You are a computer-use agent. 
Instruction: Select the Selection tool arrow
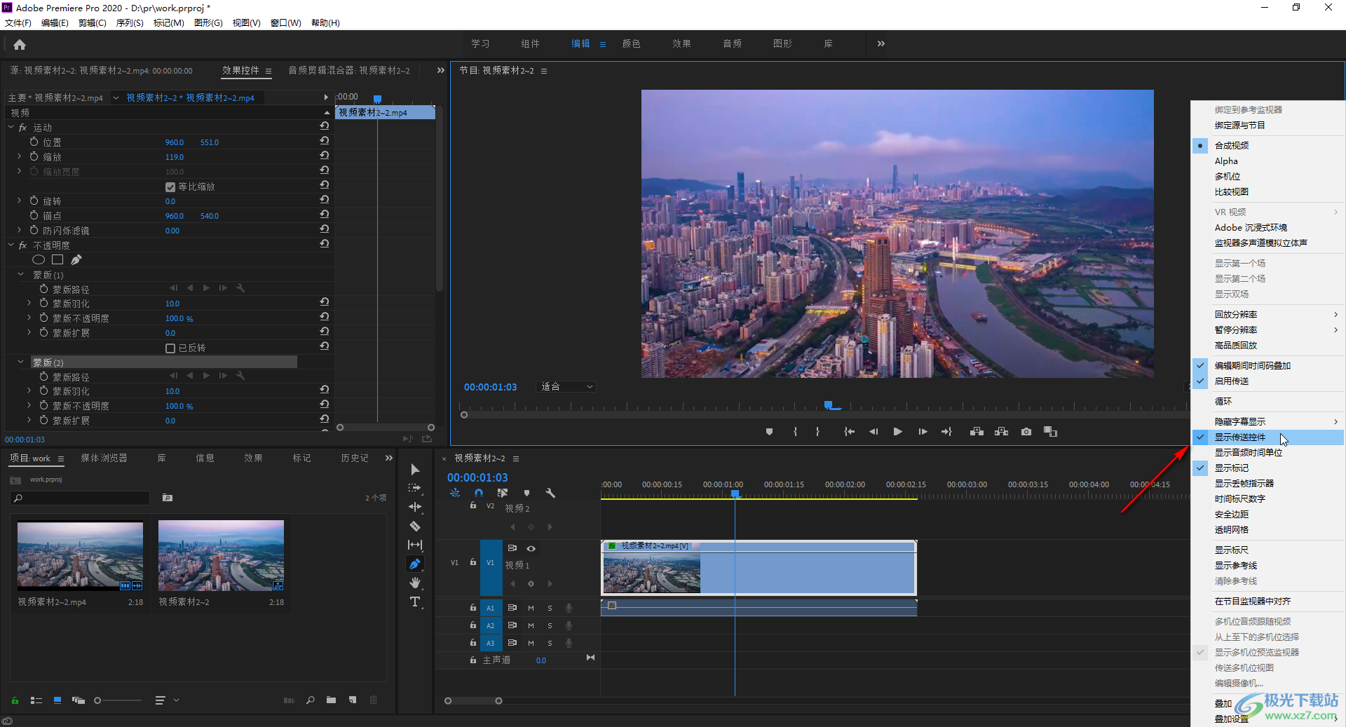point(415,470)
